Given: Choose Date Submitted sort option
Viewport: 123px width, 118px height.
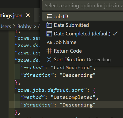Looking at the screenshot, I should pos(82,25).
